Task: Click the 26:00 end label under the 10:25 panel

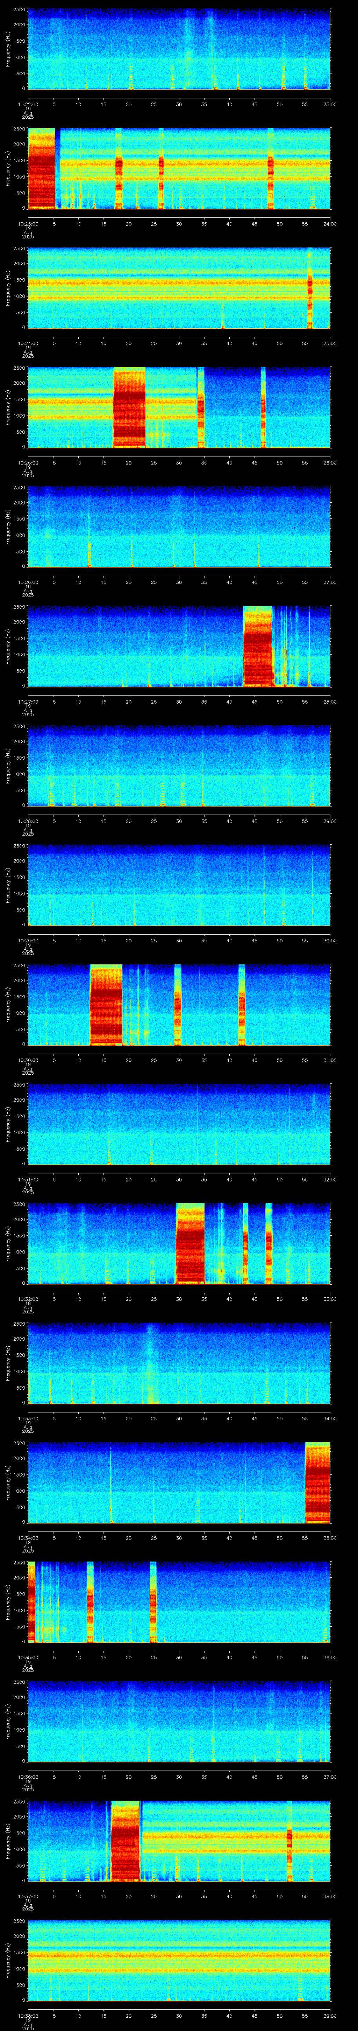Action: click(x=330, y=462)
